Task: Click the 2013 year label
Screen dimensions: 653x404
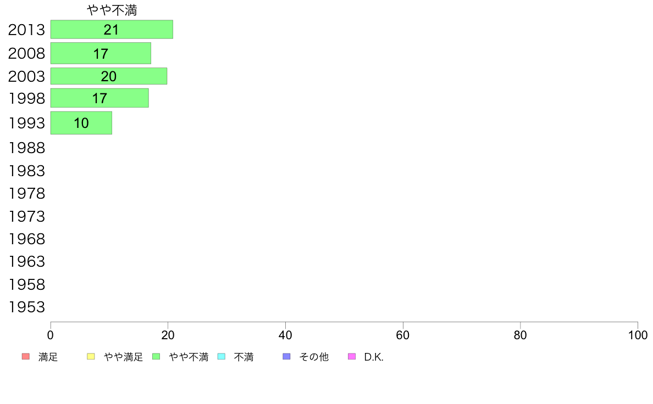Action: (26, 30)
